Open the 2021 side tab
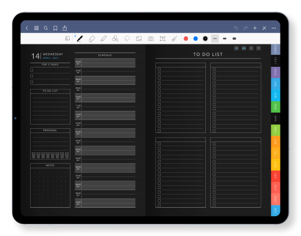This screenshot has height=236, width=301. tap(275, 60)
